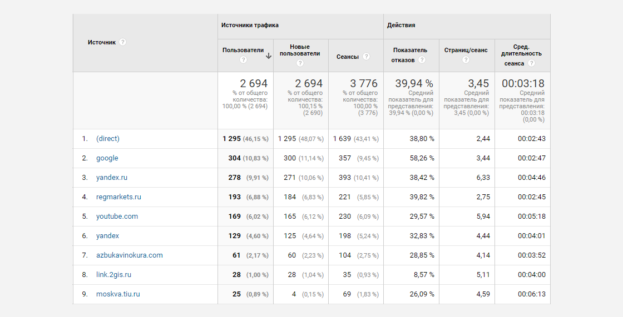Click help icon under Страниц/сеанс header

466,59
